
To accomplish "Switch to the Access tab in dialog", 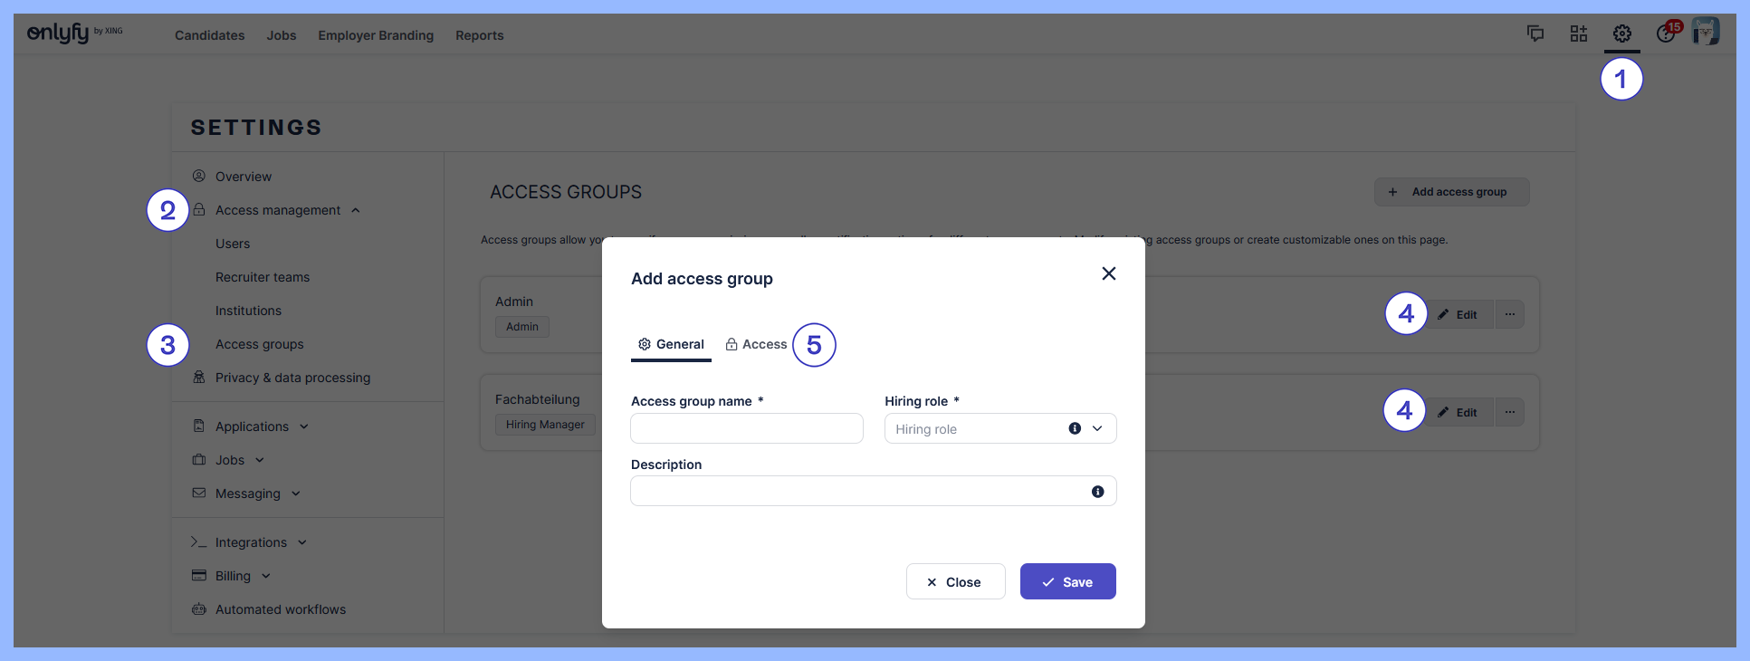I will (756, 344).
